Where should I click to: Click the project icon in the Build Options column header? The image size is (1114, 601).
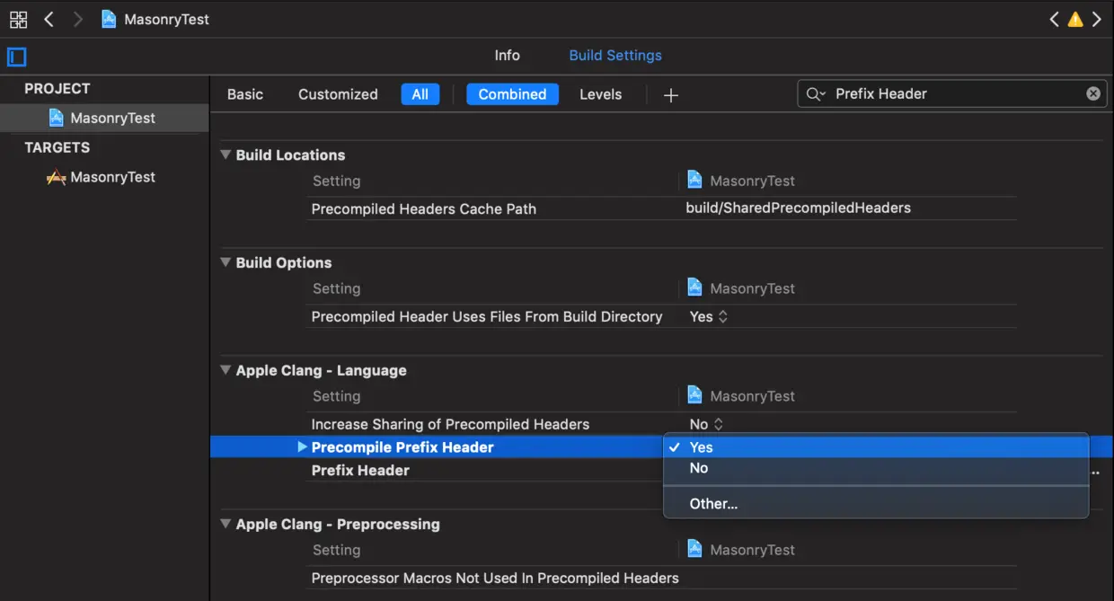point(694,287)
